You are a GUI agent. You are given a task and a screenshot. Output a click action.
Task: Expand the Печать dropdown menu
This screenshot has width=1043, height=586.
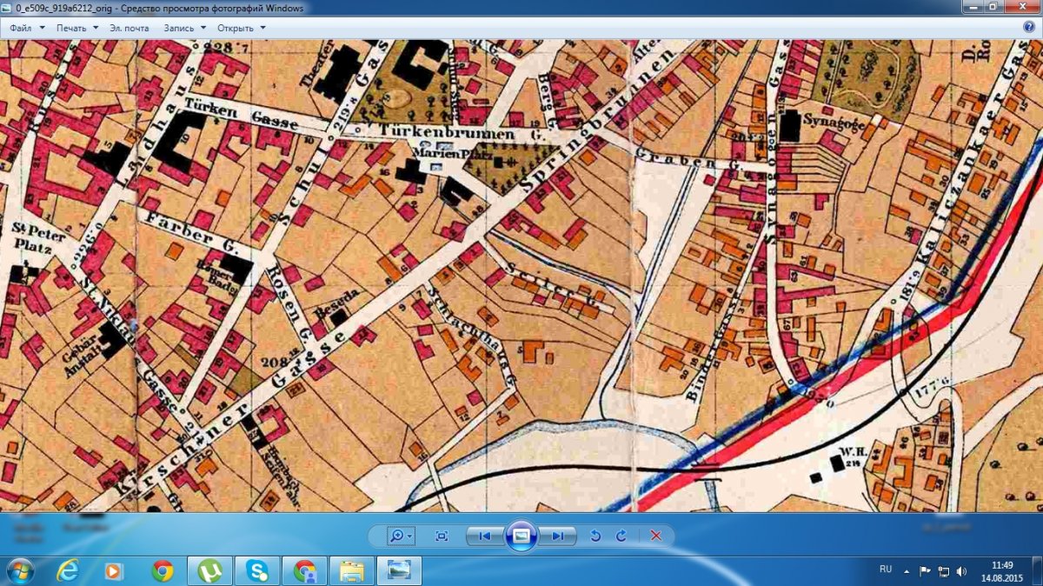pos(77,28)
